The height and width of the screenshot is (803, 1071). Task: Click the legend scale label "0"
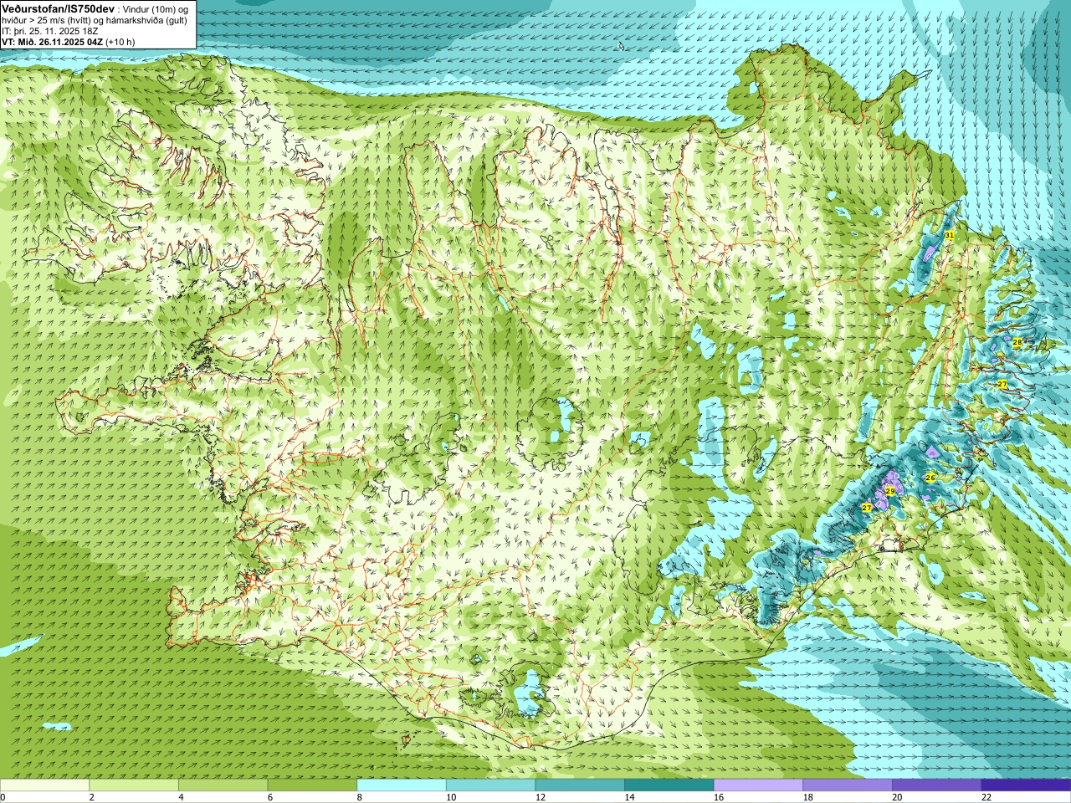coord(3,797)
